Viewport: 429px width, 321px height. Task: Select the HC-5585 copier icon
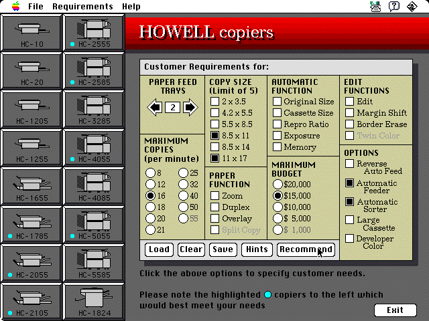pos(94,263)
